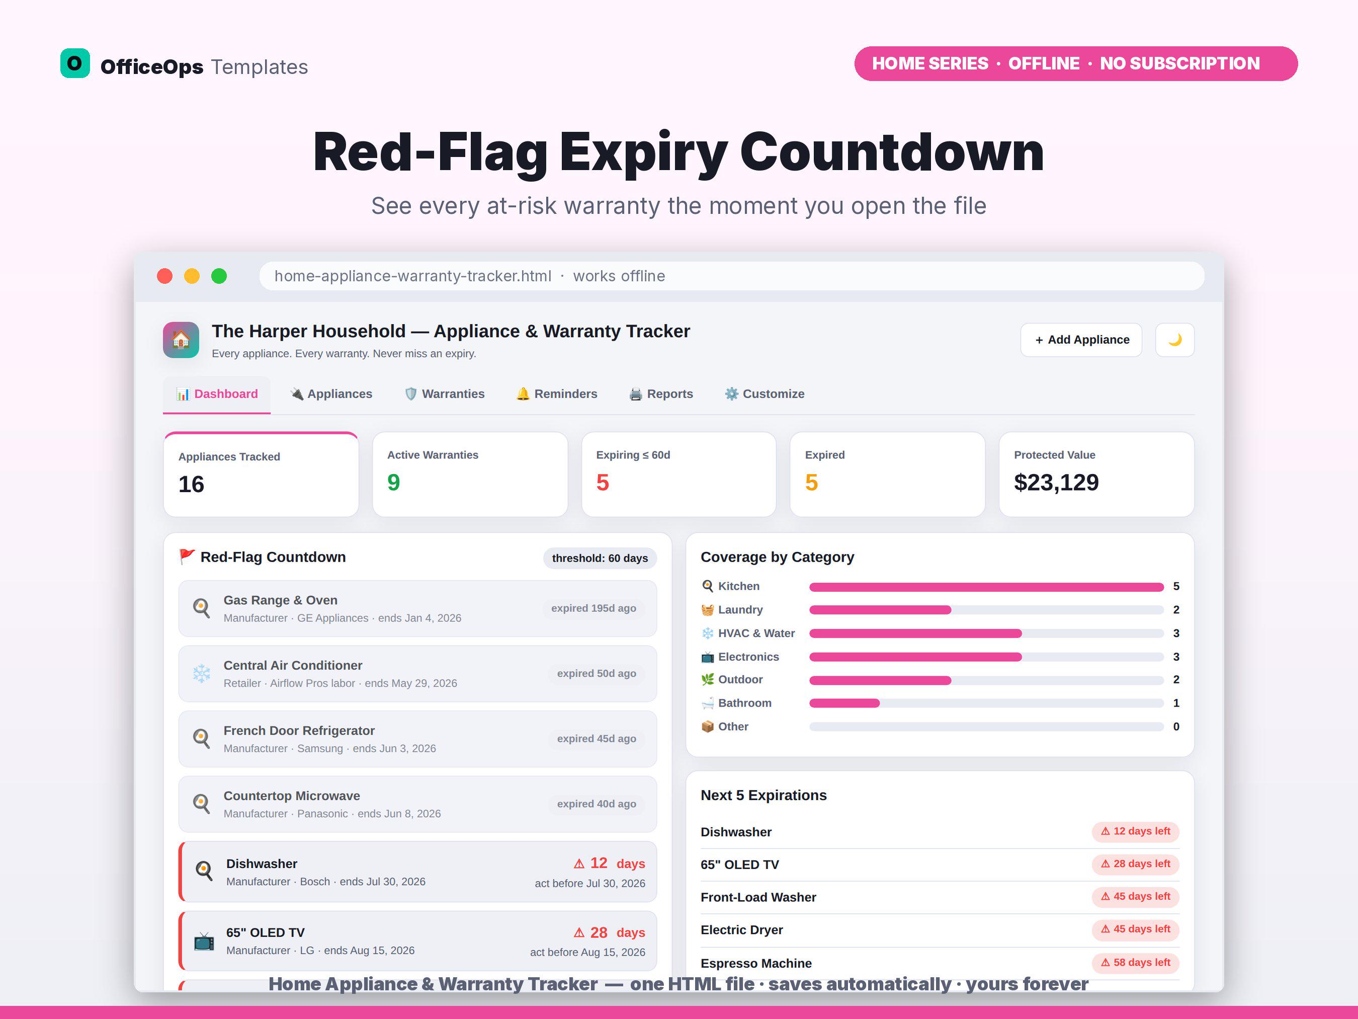
Task: Click the Kitchen coverage progress bar
Action: tap(986, 587)
